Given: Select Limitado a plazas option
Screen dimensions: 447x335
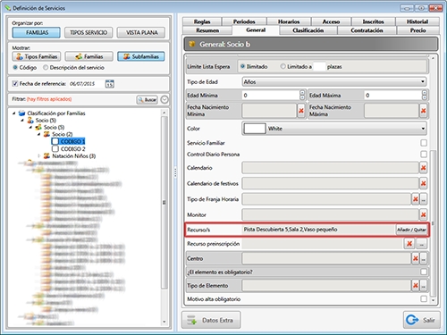Looking at the screenshot, I should coord(283,66).
